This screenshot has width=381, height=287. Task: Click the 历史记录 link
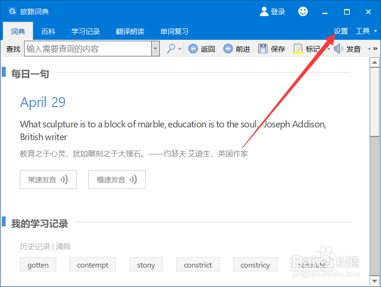click(x=35, y=247)
